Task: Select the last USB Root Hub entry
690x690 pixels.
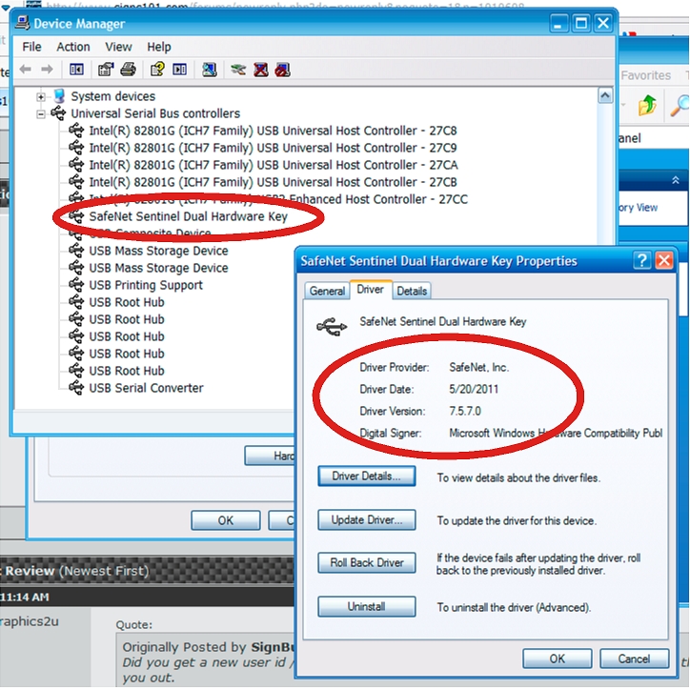Action: [127, 371]
